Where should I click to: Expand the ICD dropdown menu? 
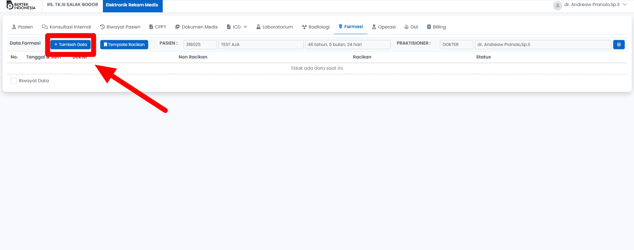237,27
